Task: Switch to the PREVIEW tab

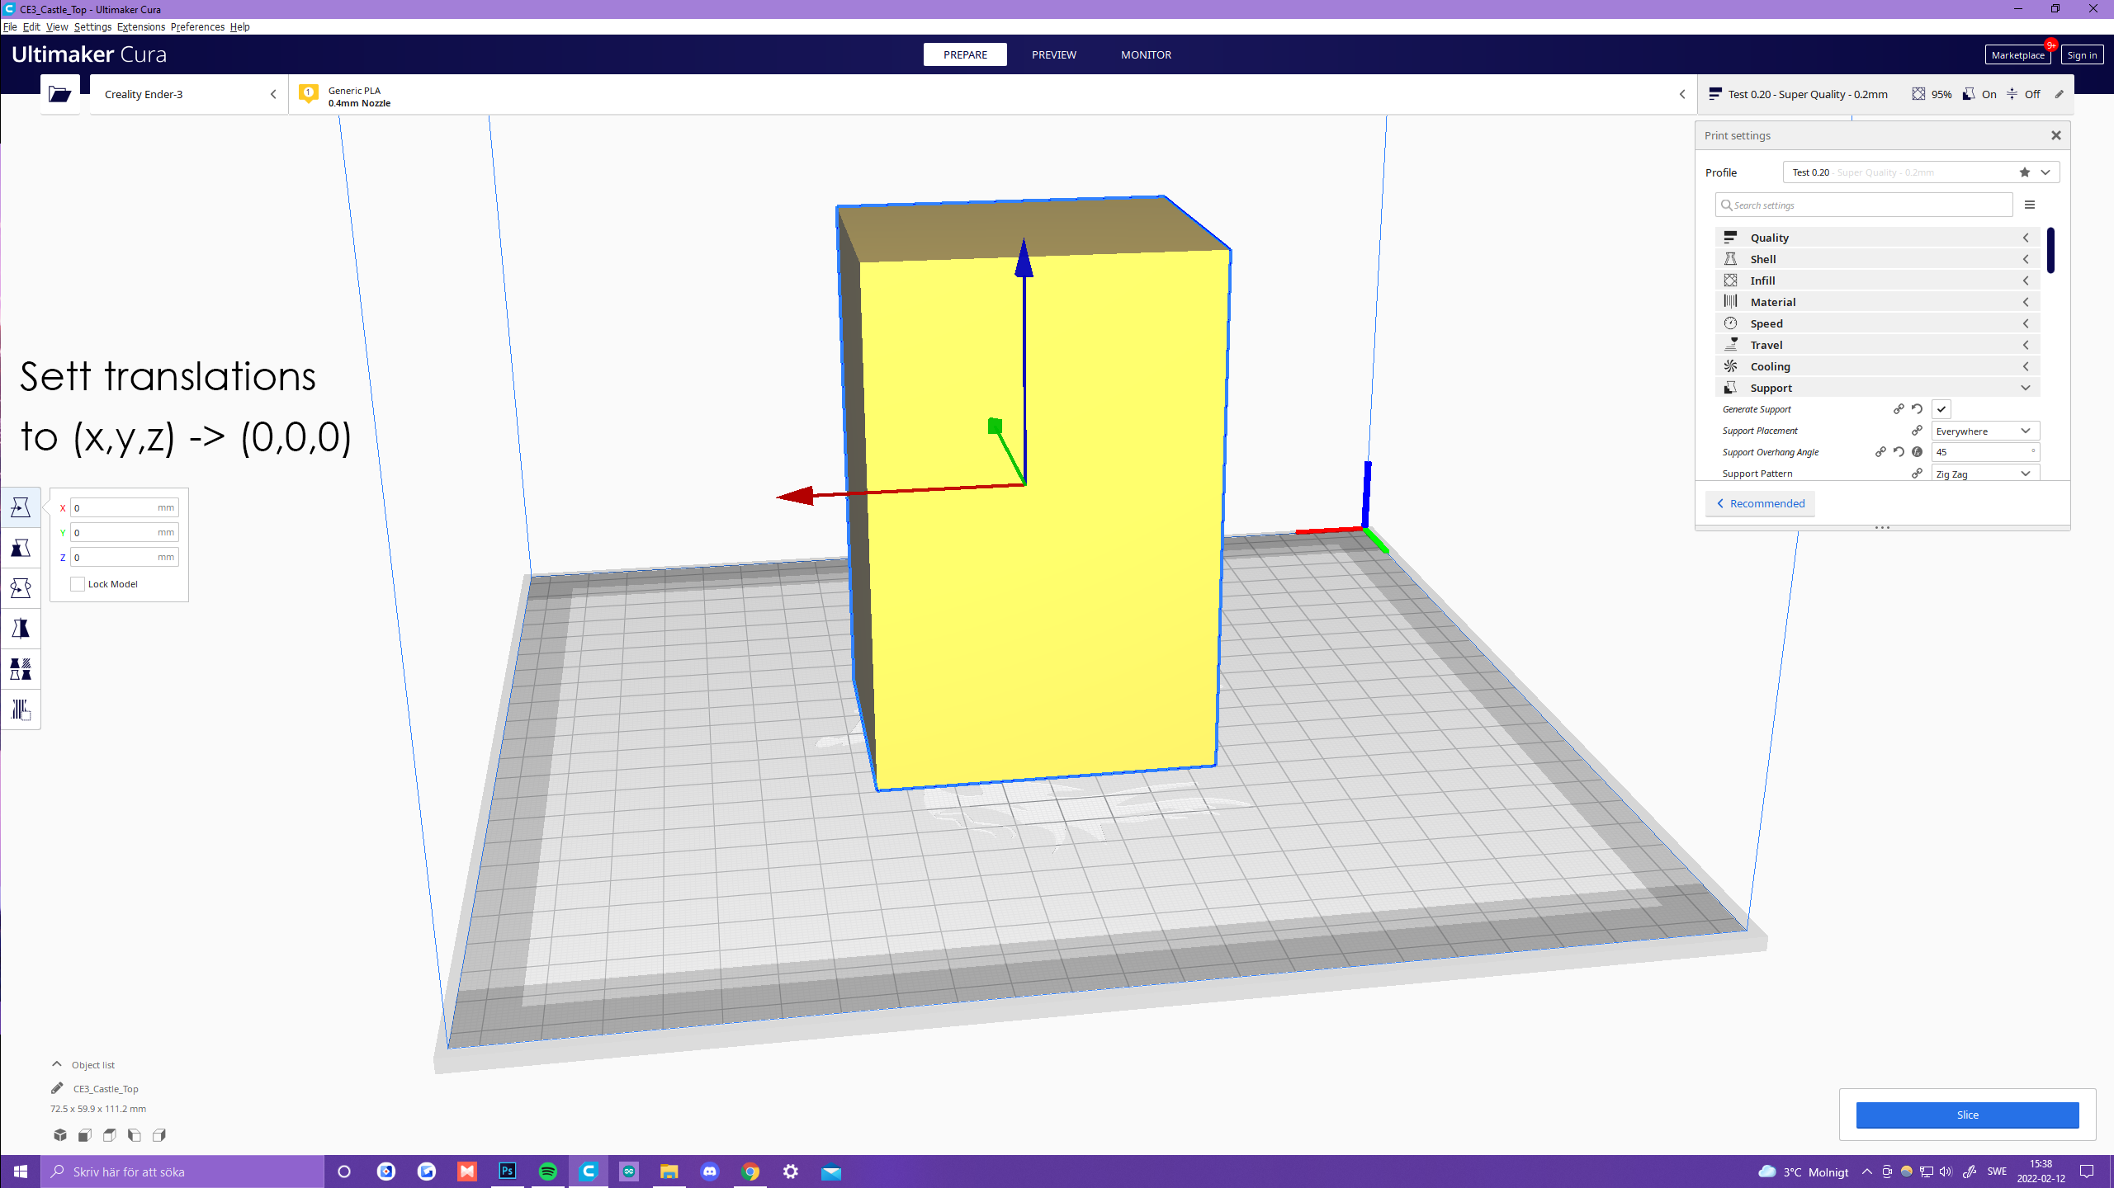Action: (1053, 54)
